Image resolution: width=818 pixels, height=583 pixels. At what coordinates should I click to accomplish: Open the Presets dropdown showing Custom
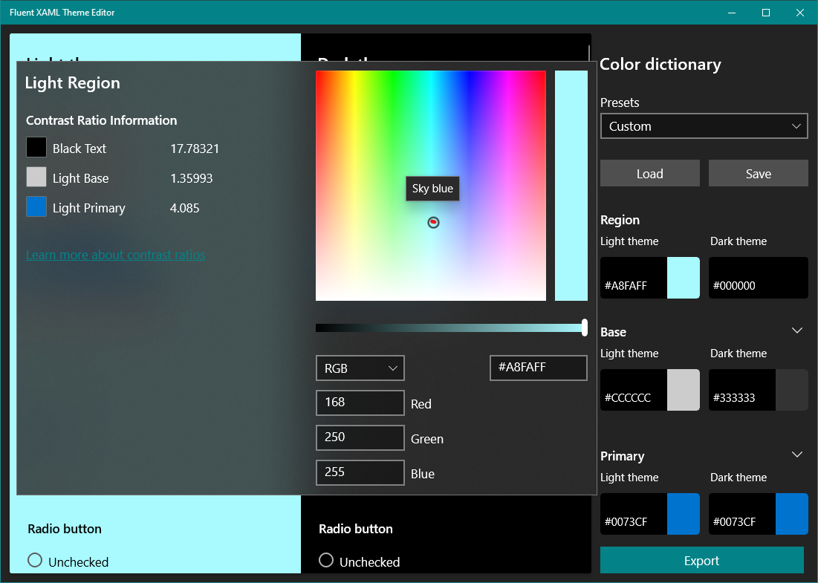click(x=703, y=126)
